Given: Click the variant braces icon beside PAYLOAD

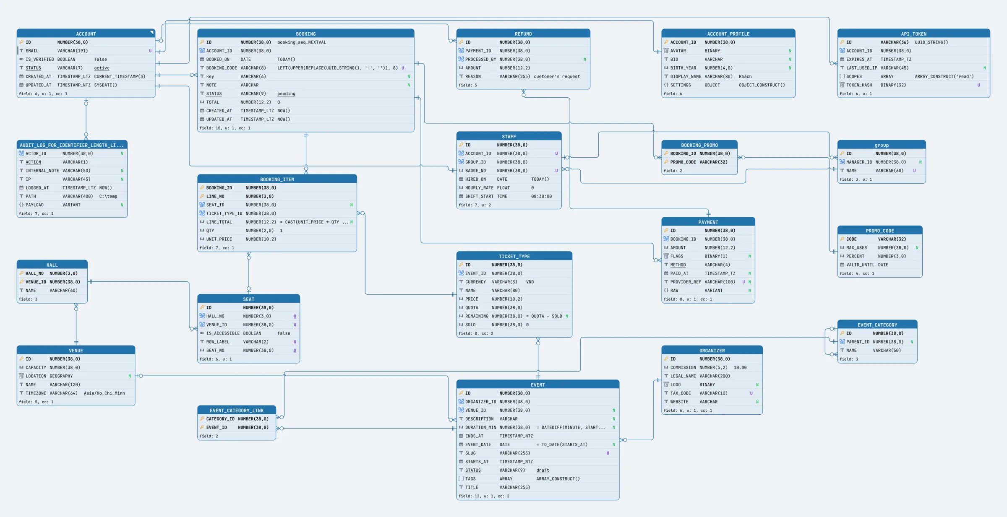Looking at the screenshot, I should [21, 205].
